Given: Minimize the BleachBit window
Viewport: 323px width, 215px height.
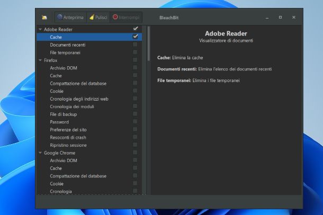Looking at the screenshot, I should 267,17.
